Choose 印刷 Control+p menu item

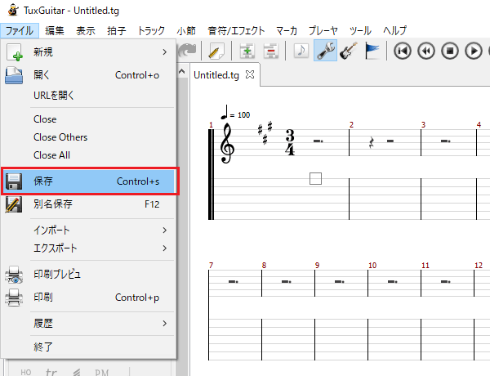pos(88,298)
